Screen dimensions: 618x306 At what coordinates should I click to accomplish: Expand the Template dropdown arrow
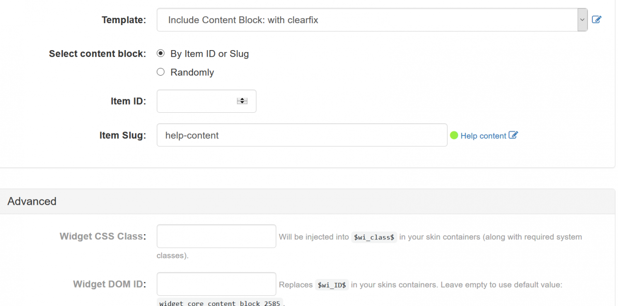[582, 20]
